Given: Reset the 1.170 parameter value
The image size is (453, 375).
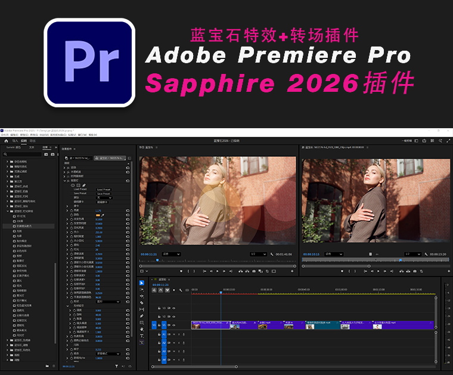Looking at the screenshot, I should (x=128, y=211).
